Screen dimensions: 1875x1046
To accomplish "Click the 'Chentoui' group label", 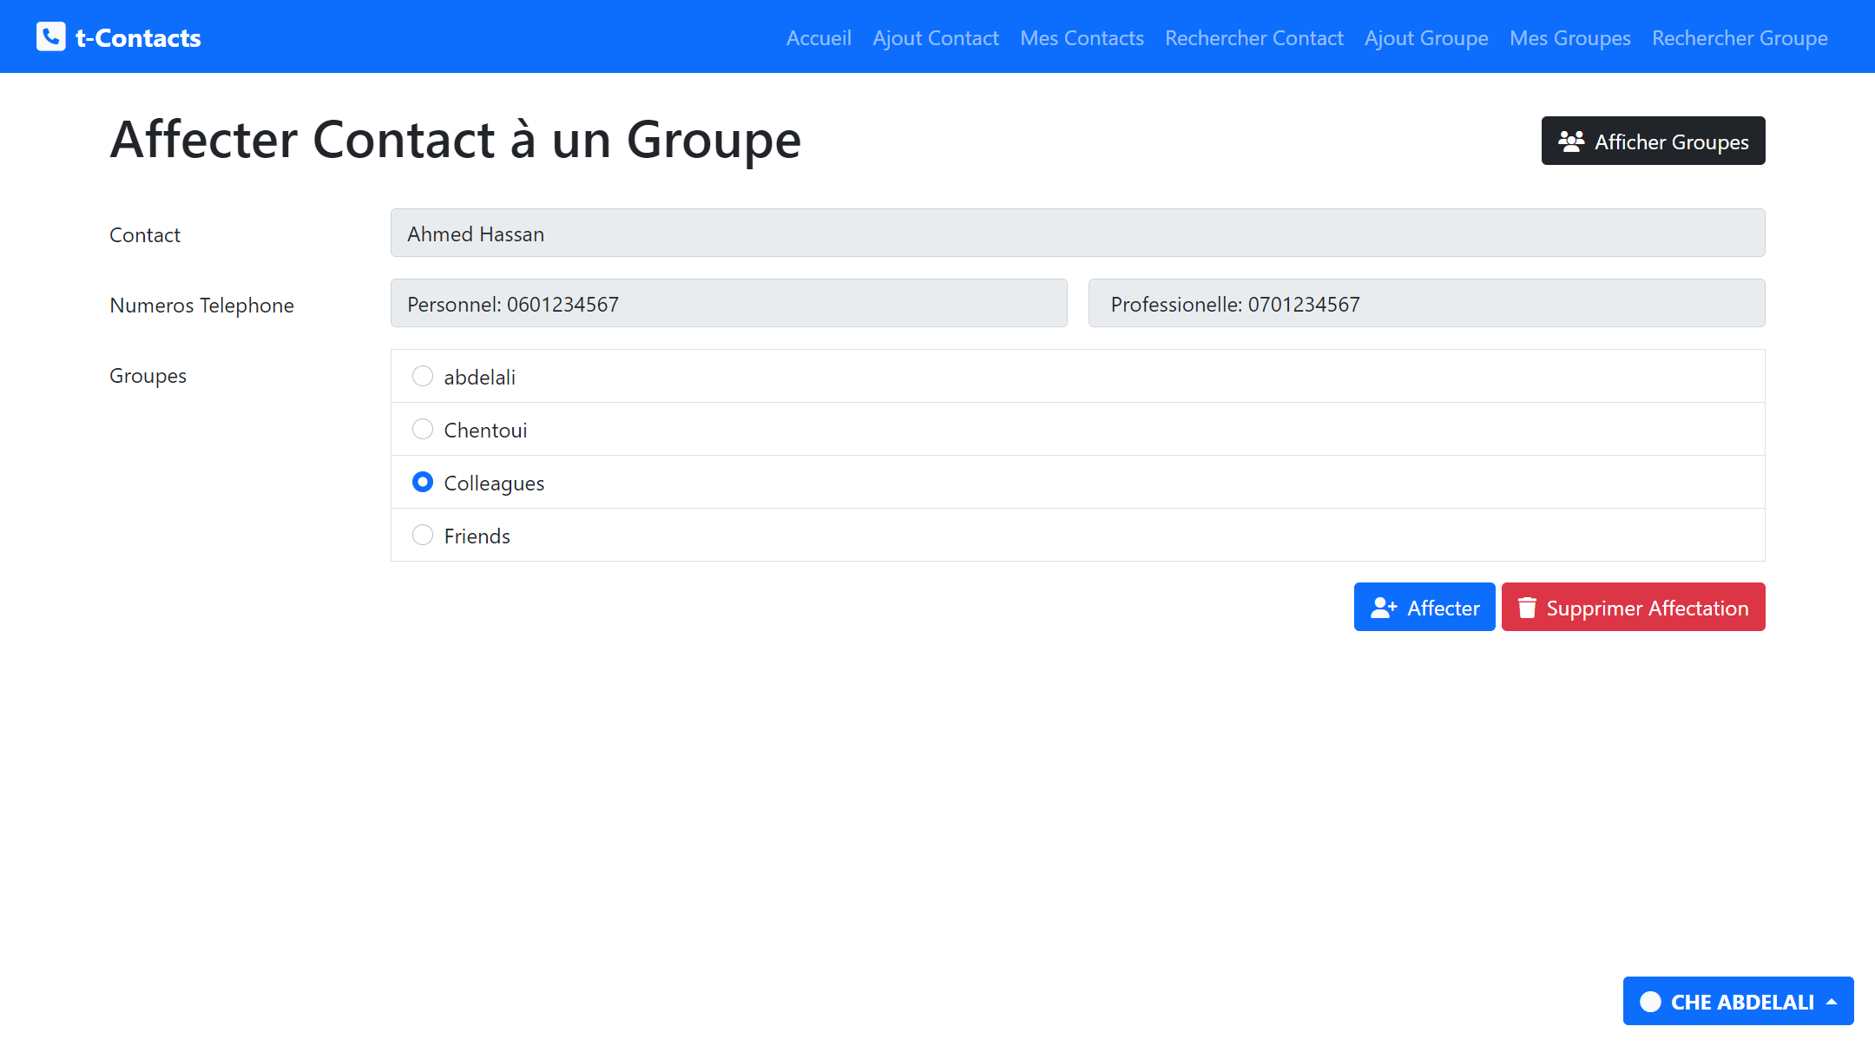I will pyautogui.click(x=485, y=430).
